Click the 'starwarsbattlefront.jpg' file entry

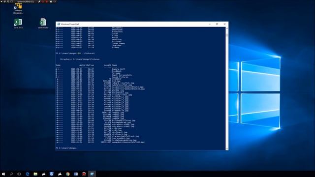coord(126,136)
